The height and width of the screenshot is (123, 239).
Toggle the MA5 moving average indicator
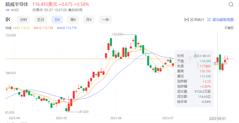(22, 28)
